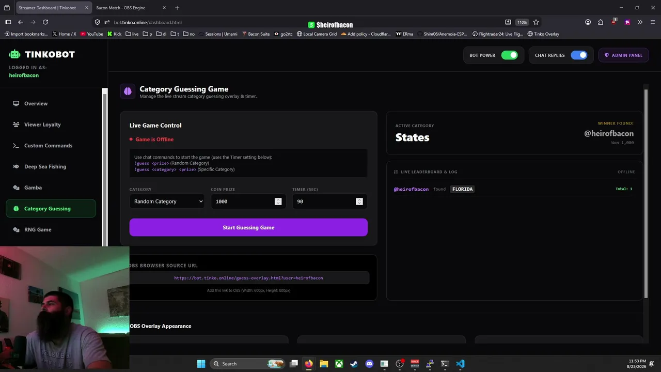Open the Tinko Overlay bookmark
Screen dimensions: 661x372
coord(543,34)
